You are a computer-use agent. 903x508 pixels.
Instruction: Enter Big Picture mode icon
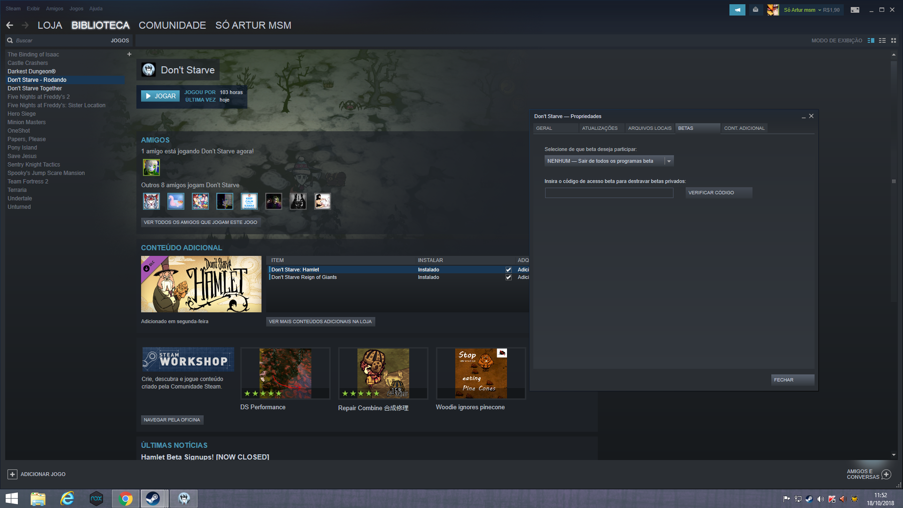pos(855,10)
